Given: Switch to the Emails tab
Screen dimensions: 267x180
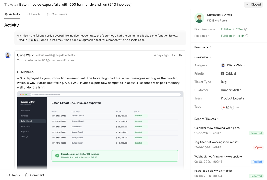Looking at the screenshot, I should (x=34, y=14).
